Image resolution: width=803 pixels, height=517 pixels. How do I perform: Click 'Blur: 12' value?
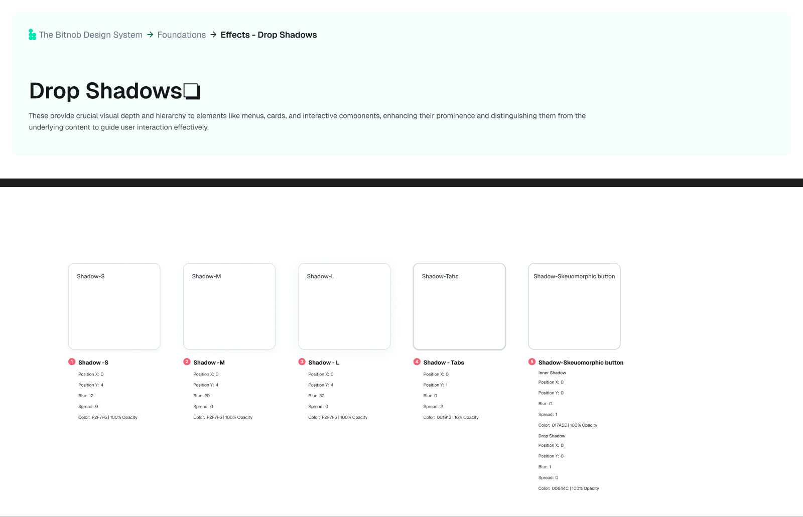(86, 396)
